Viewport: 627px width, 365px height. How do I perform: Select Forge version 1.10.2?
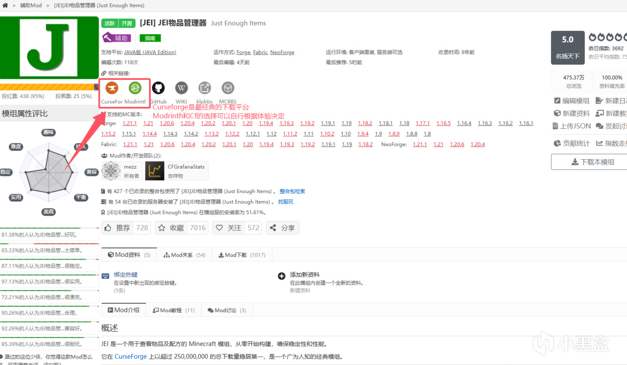327,134
